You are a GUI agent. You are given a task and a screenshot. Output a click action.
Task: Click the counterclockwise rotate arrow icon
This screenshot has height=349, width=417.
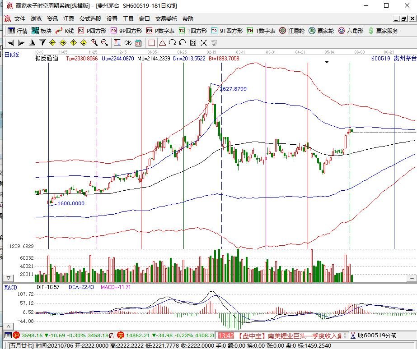click(x=183, y=43)
